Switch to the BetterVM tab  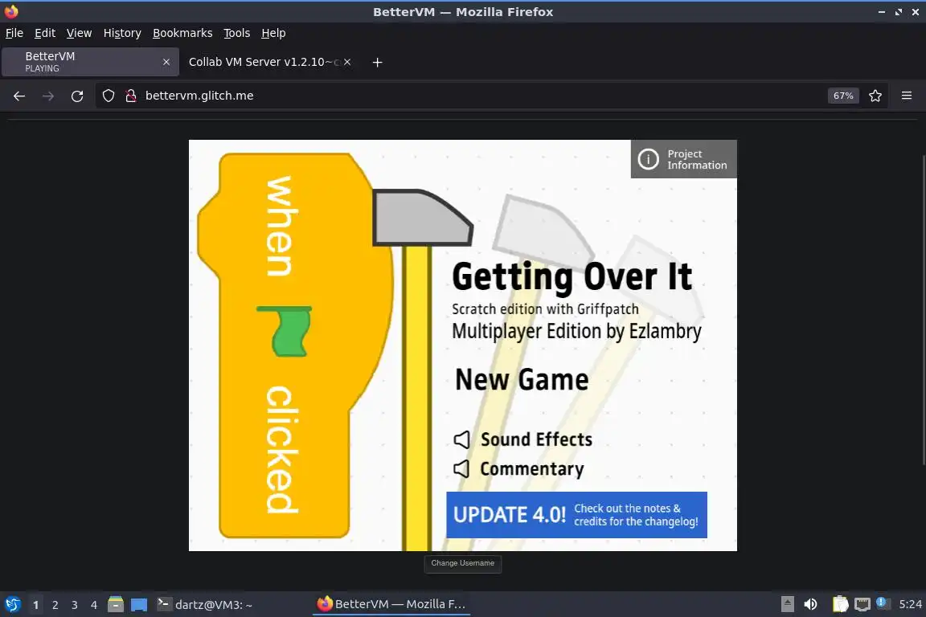coord(90,62)
